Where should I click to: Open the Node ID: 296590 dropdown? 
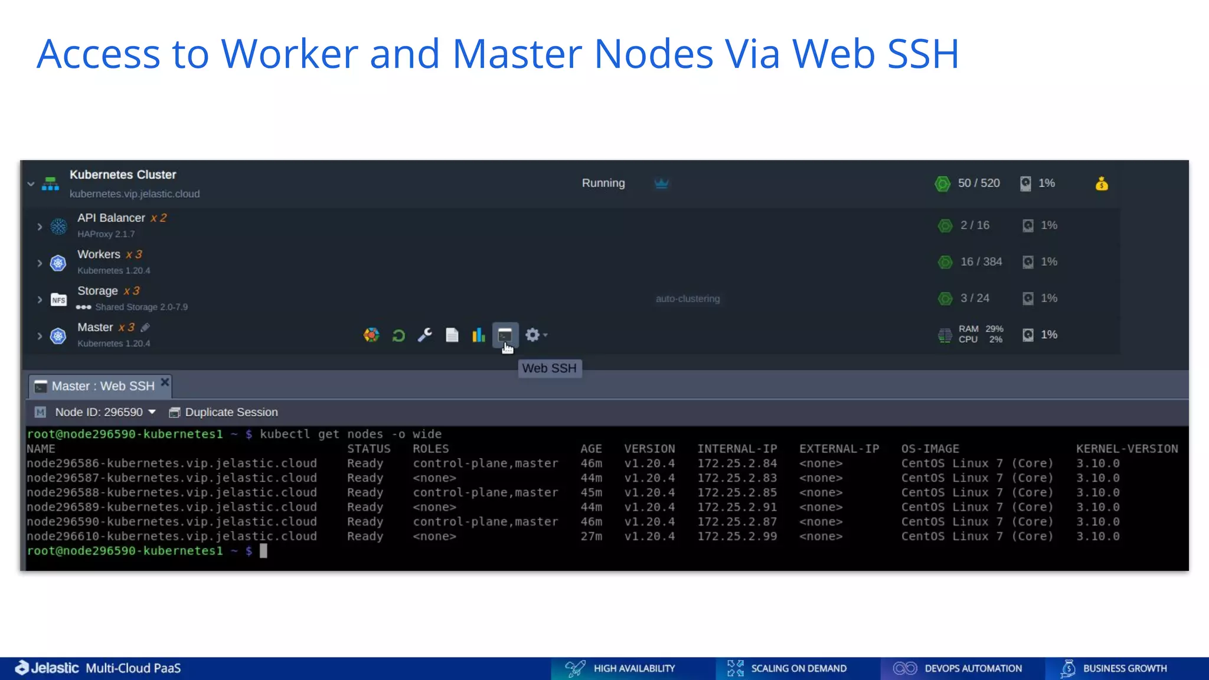pos(105,412)
